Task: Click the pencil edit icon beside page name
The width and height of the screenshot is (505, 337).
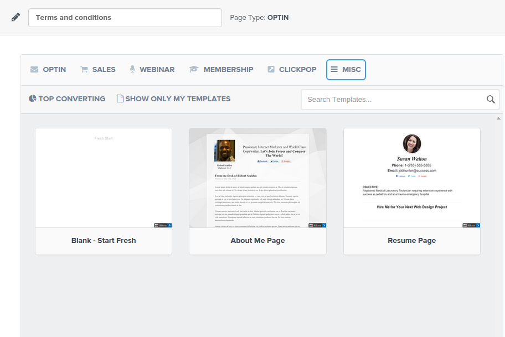Action: (16, 17)
